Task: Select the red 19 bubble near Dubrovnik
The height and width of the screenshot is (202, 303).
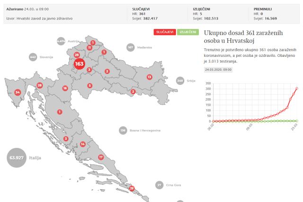Action: [x=132, y=188]
